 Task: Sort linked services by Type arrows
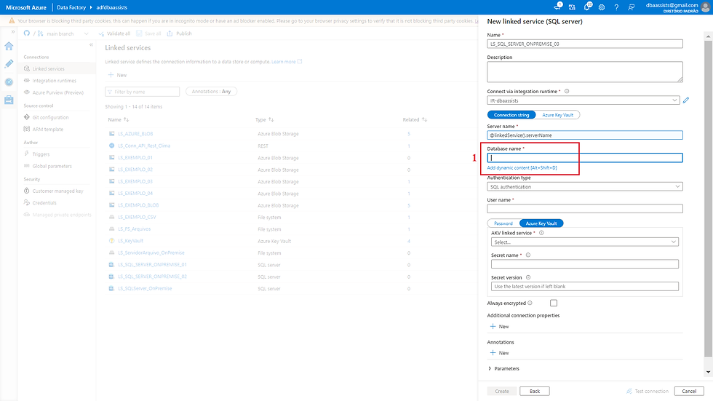[271, 119]
